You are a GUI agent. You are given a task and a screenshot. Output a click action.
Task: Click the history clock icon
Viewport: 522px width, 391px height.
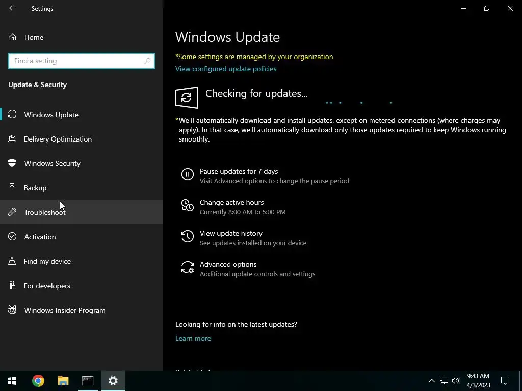[x=188, y=236]
